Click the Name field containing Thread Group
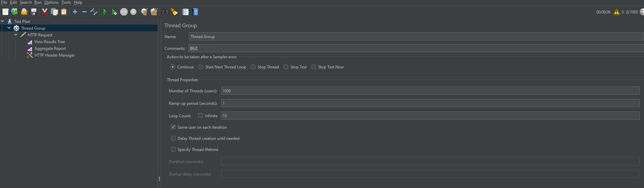The height and width of the screenshot is (188, 644). [x=416, y=36]
